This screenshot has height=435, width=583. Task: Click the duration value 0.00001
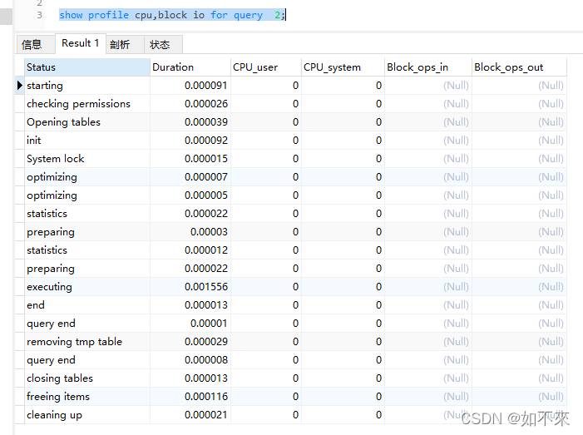pos(209,323)
